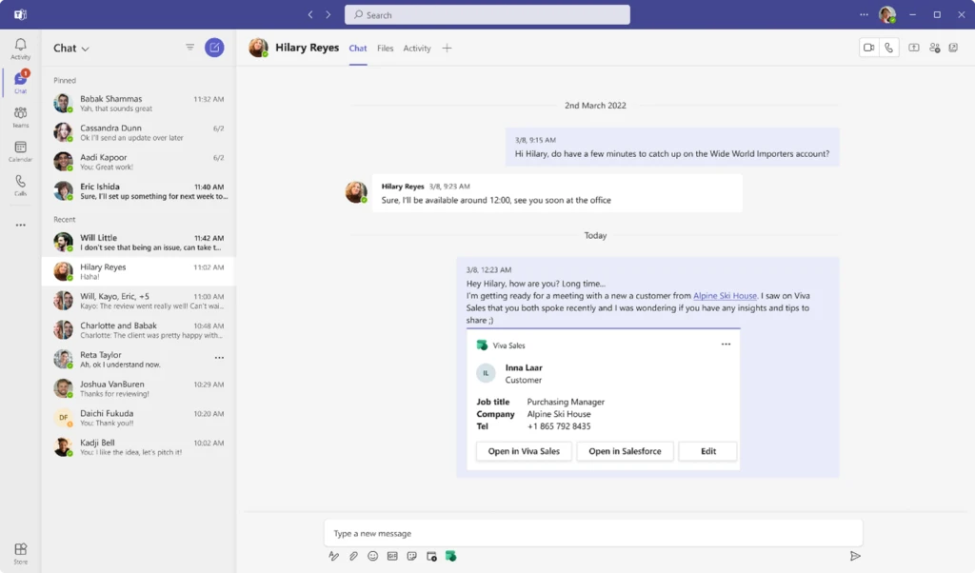Send the message with the send arrow
Screen dimensions: 975x573
click(x=855, y=556)
